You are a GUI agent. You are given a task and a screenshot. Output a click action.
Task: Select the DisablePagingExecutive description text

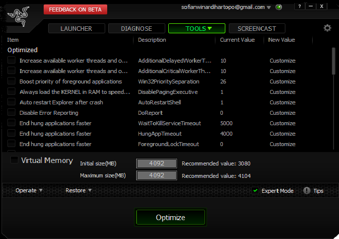point(168,92)
